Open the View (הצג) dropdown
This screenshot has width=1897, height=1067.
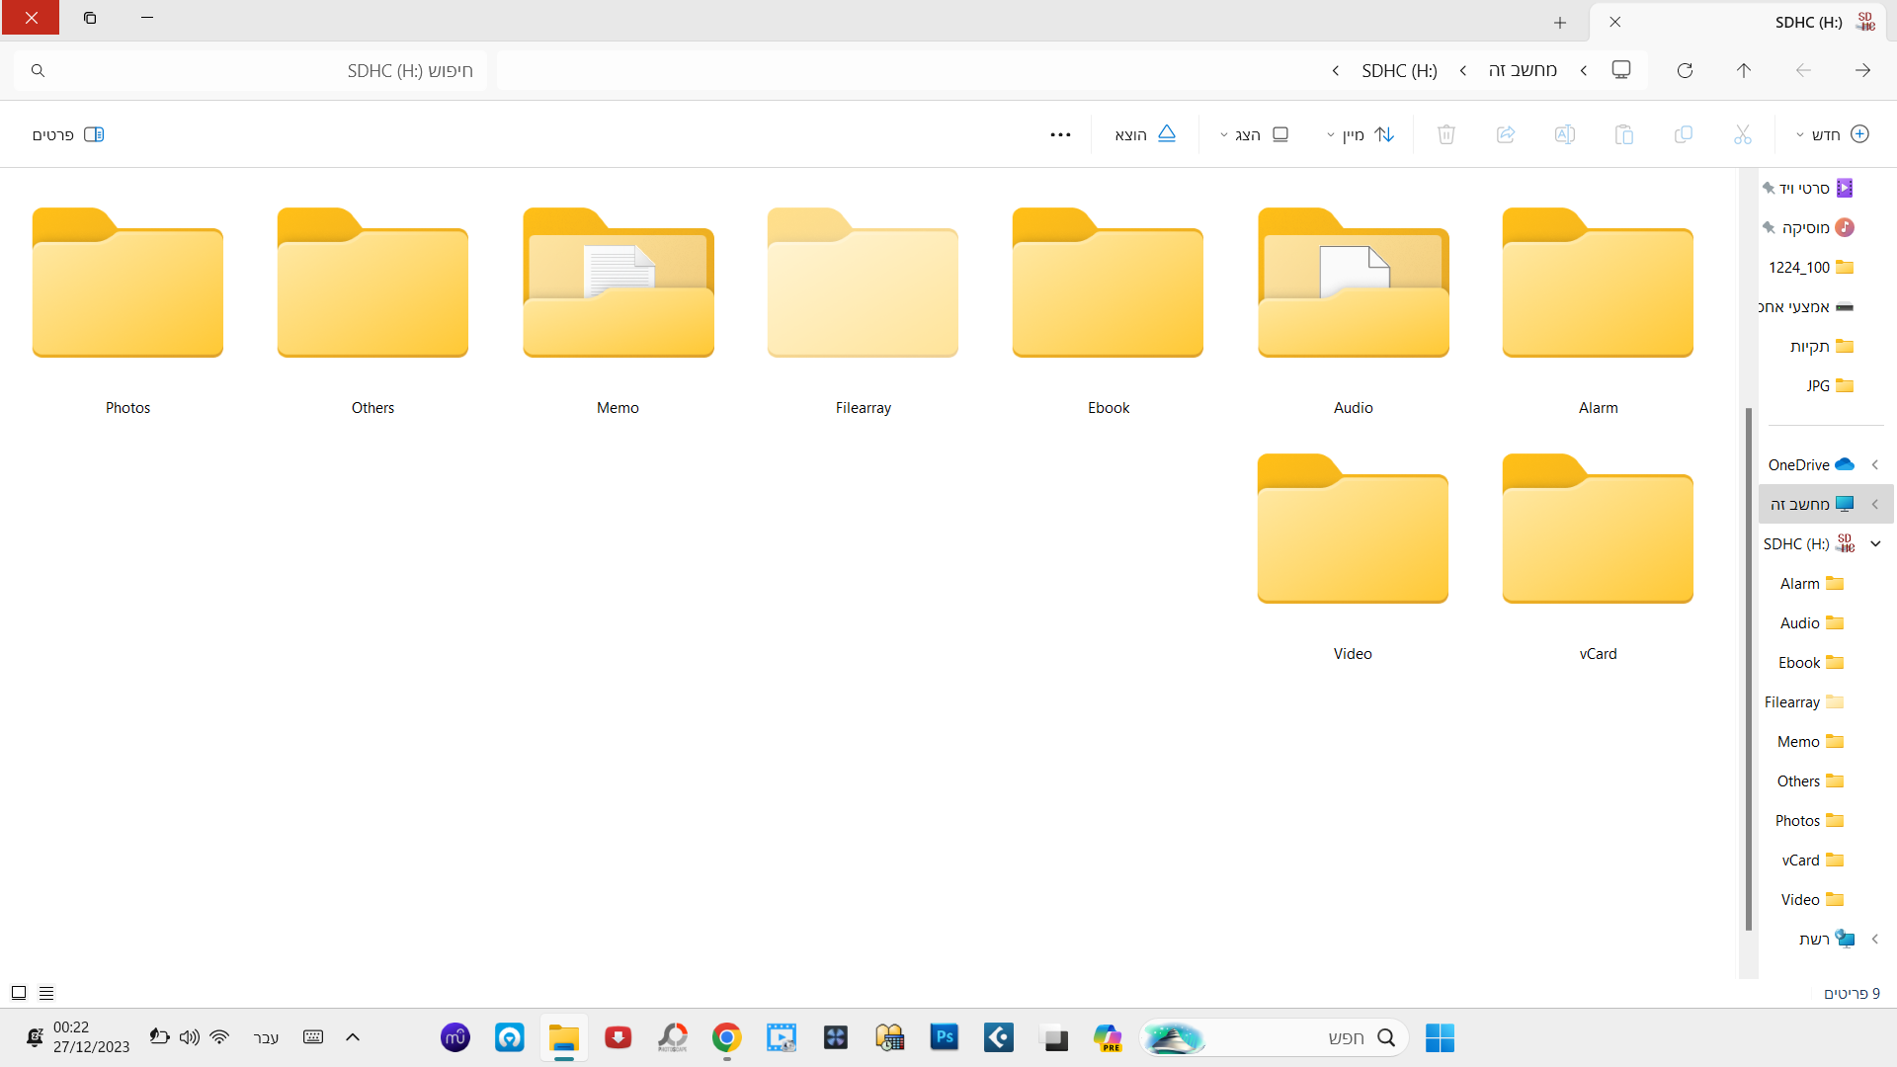click(1255, 134)
